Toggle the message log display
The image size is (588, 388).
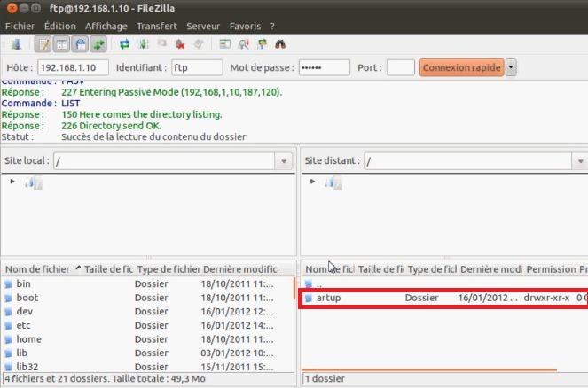tap(43, 44)
